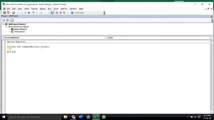Open the CommandButton1 object dropdown
Image resolution: width=214 pixels, height=120 pixels.
point(105,38)
